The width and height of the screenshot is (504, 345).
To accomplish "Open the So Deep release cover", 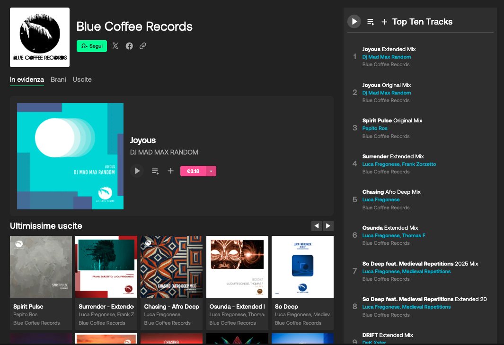I will 302,267.
